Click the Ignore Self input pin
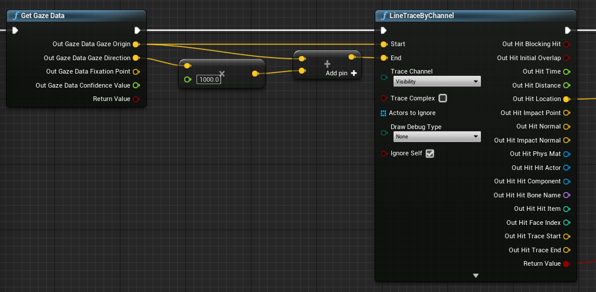 [384, 154]
